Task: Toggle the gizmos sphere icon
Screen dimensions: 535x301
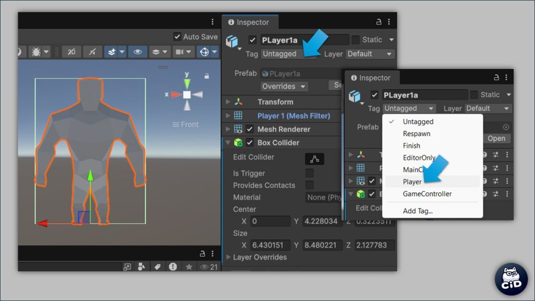Action: pos(204,52)
